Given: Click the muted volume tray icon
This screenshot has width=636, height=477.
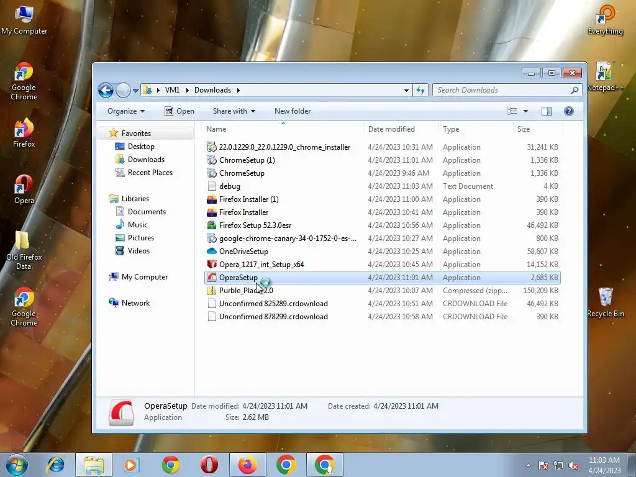Looking at the screenshot, I should click(x=573, y=465).
